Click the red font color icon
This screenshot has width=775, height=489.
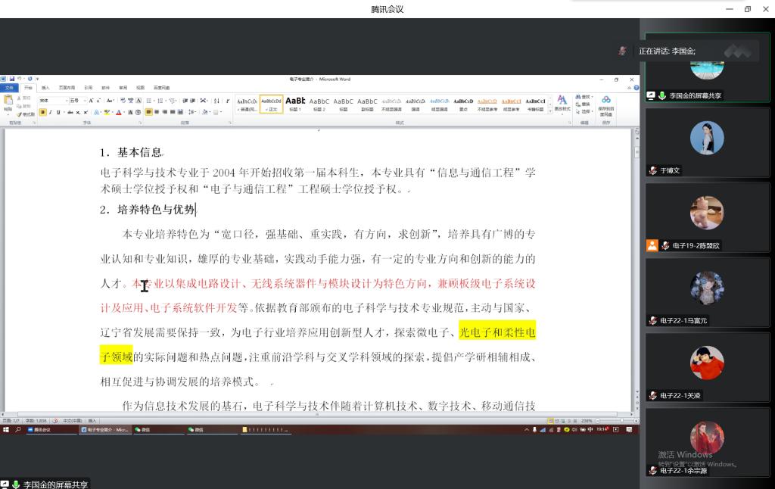coord(119,112)
